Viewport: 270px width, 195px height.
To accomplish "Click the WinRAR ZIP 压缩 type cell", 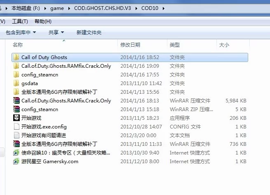I will click(x=191, y=109).
